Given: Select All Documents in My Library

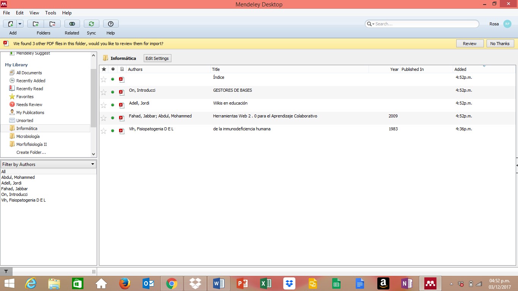Looking at the screenshot, I should click(x=29, y=73).
